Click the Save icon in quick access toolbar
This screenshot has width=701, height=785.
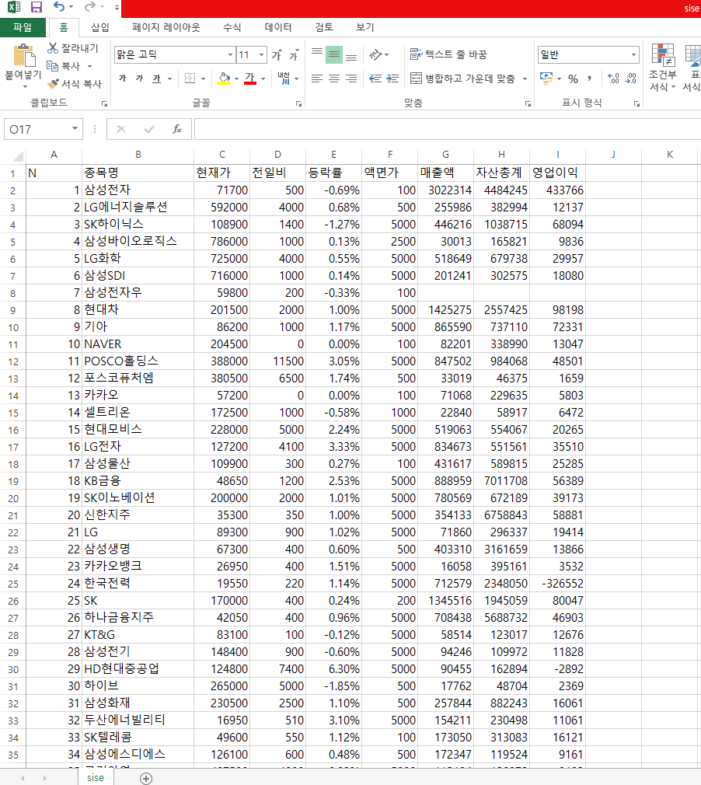click(37, 7)
